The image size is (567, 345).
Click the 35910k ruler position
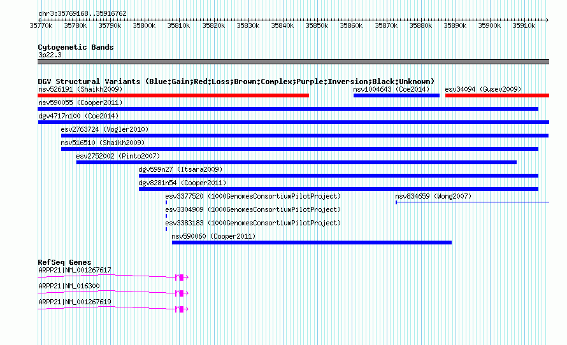tap(524, 25)
